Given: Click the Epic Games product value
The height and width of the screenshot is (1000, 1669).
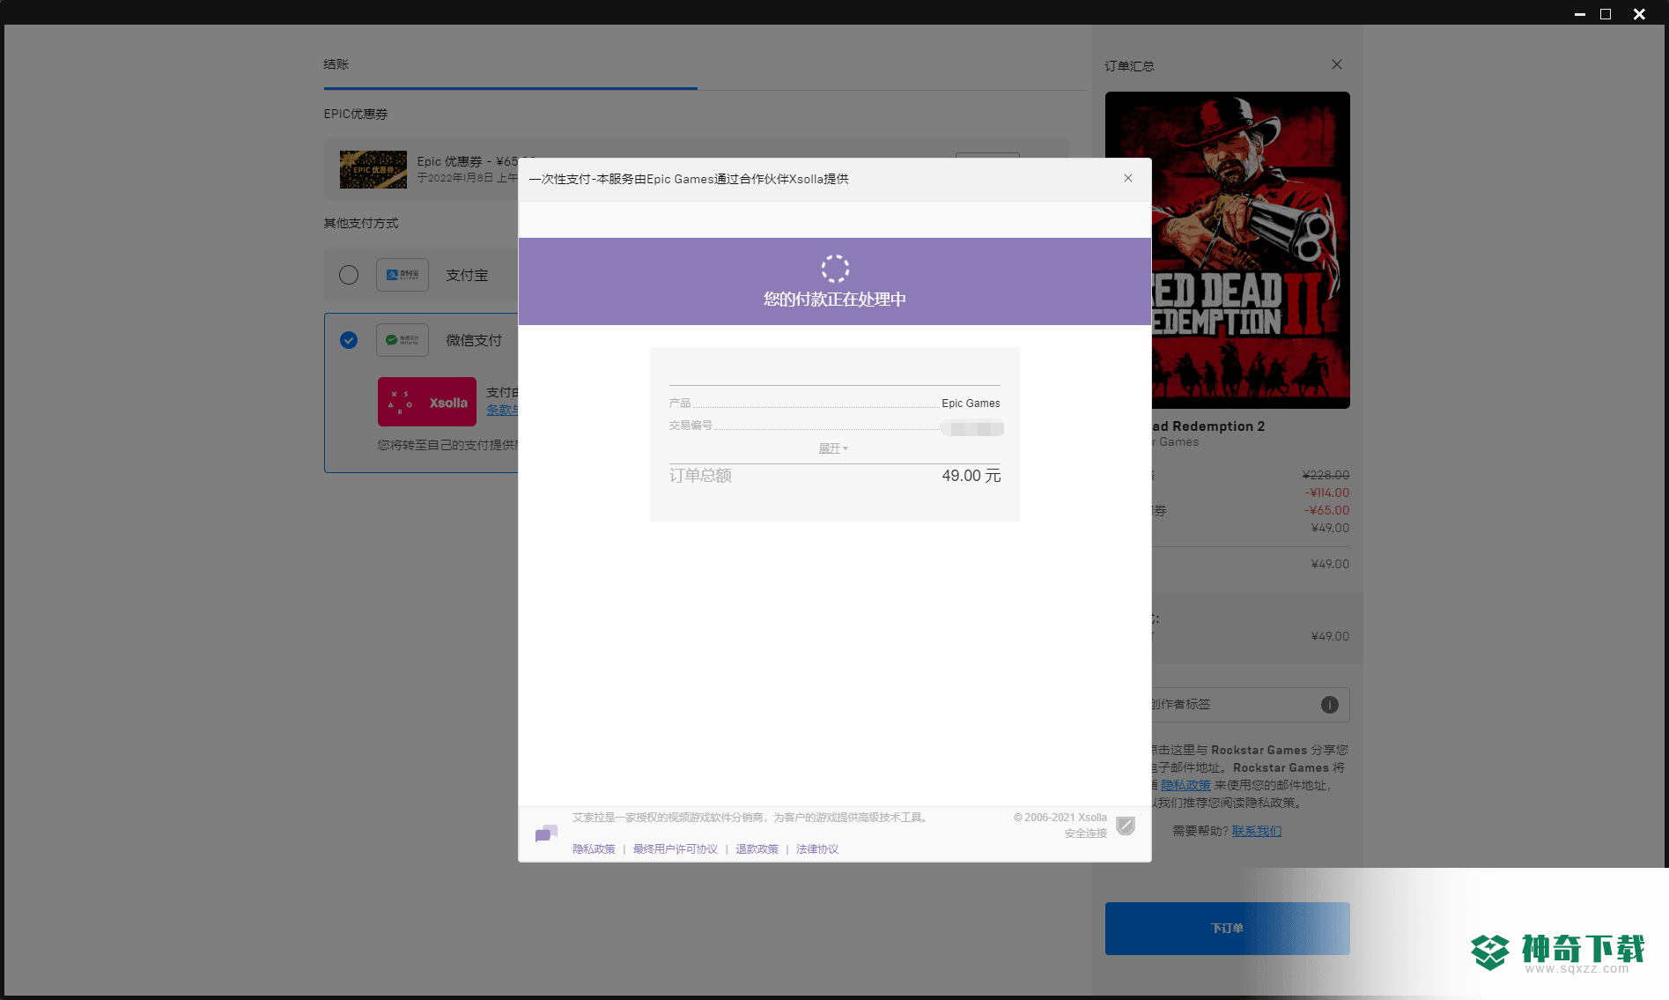Looking at the screenshot, I should click(971, 404).
